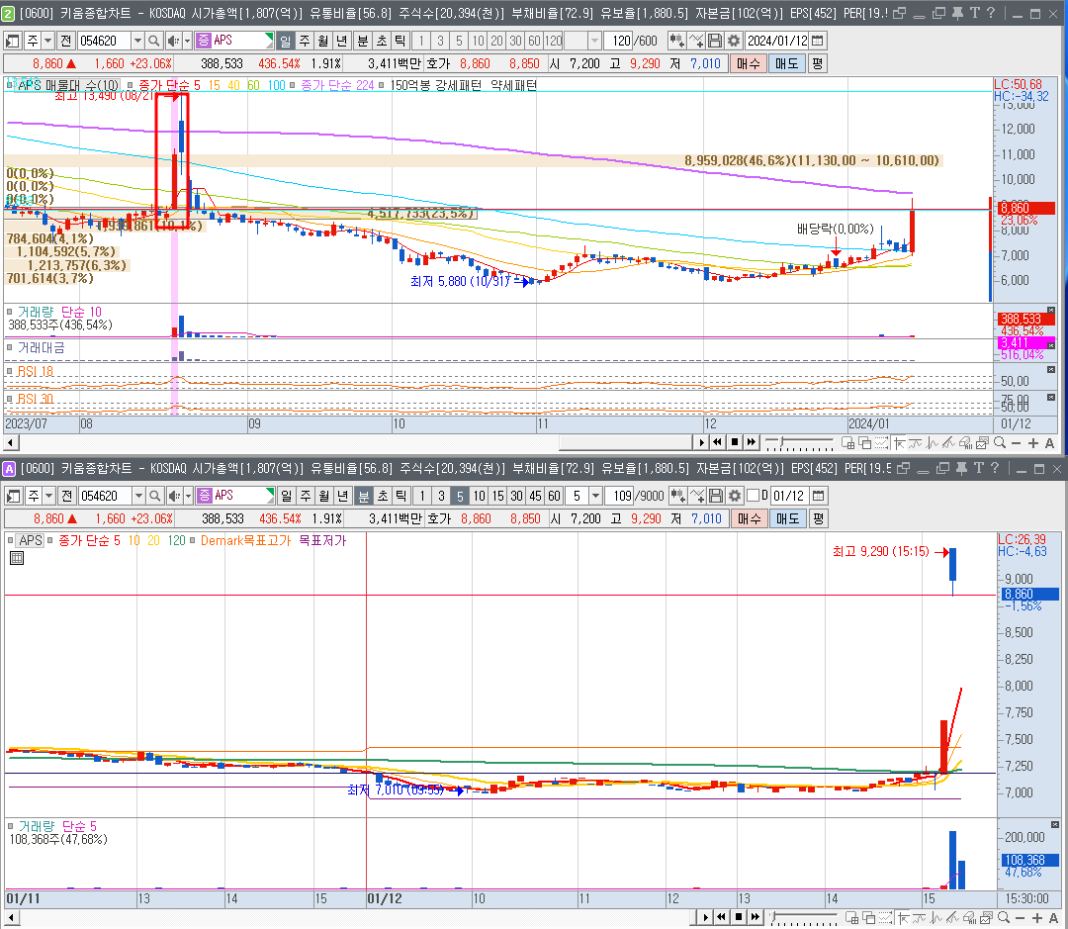Select the 10-minute interval in bottom chart
Viewport: 1068px width, 929px height.
tap(480, 496)
